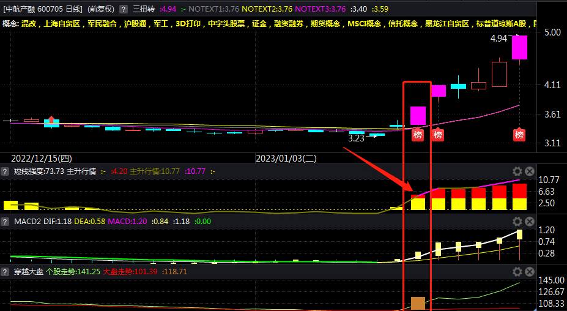Click the NOTEXT3:3.76 value
The height and width of the screenshot is (311, 567).
[320, 9]
